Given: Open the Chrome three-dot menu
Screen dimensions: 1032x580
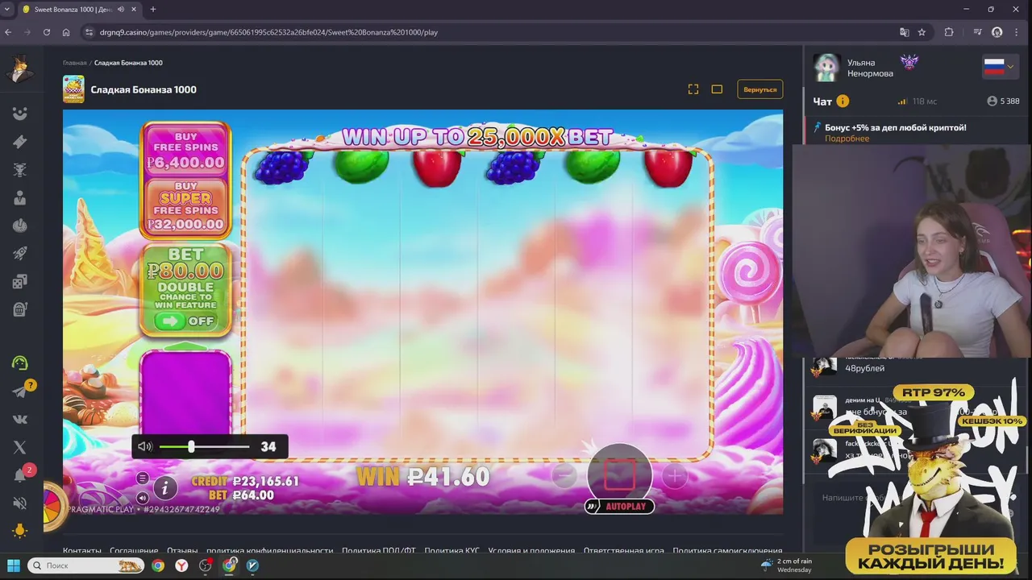Looking at the screenshot, I should pyautogui.click(x=1017, y=32).
